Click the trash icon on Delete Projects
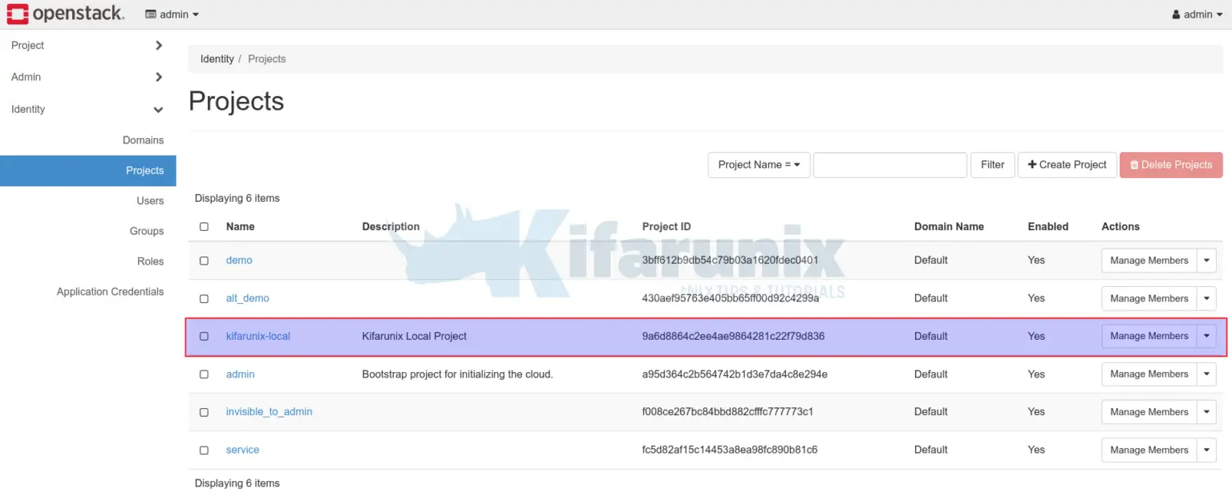Screen dimensions: 1232x501 [x=1134, y=164]
